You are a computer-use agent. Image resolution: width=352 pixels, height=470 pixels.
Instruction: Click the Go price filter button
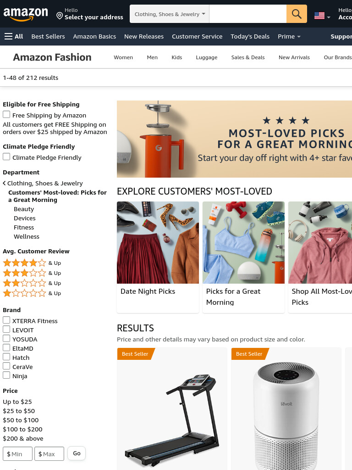click(x=77, y=453)
